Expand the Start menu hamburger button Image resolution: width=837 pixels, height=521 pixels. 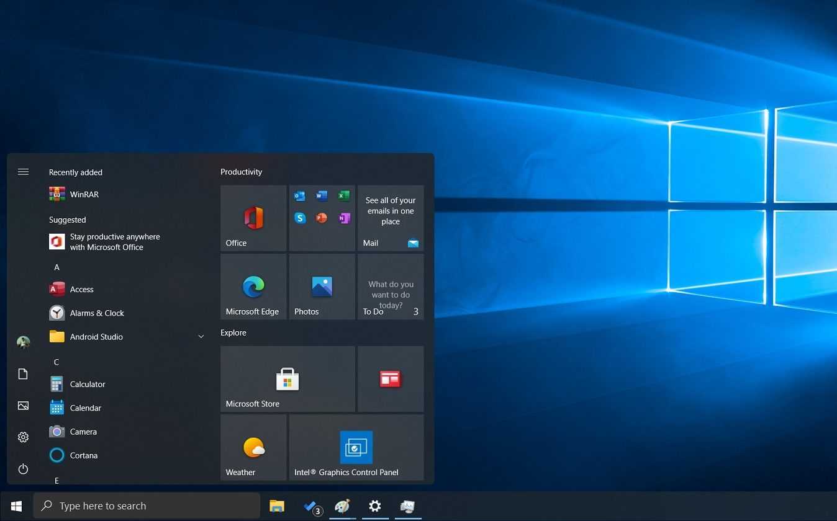point(23,172)
